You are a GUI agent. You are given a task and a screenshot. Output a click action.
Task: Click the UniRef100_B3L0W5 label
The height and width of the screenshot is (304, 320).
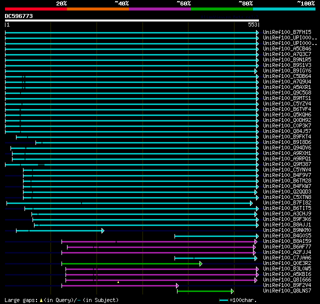click(287, 269)
